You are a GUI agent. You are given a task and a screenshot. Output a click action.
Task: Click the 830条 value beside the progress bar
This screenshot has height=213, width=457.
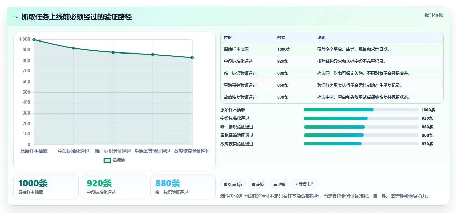(x=427, y=144)
